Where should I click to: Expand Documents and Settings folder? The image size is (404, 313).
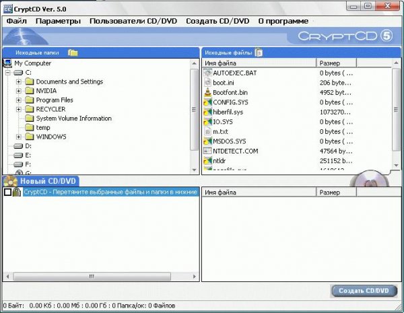click(19, 81)
